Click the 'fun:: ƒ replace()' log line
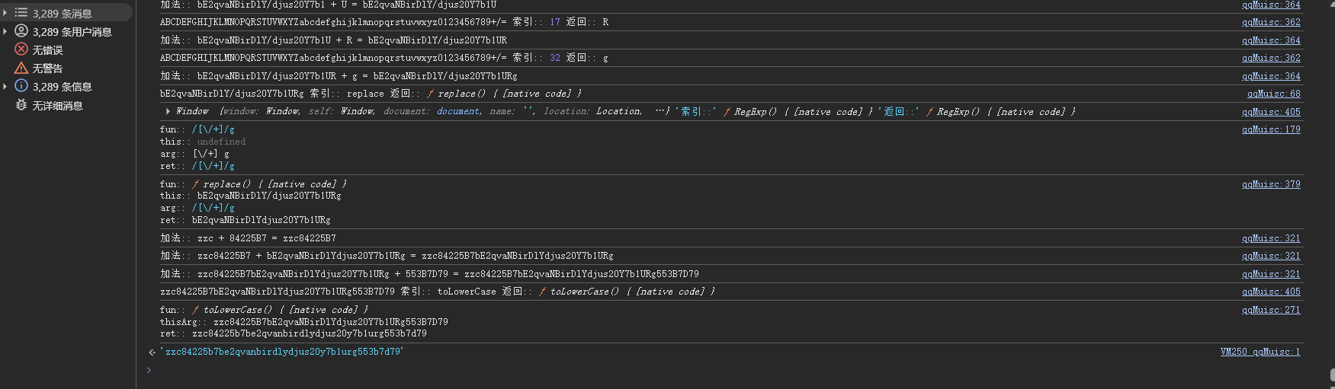 pyautogui.click(x=253, y=184)
